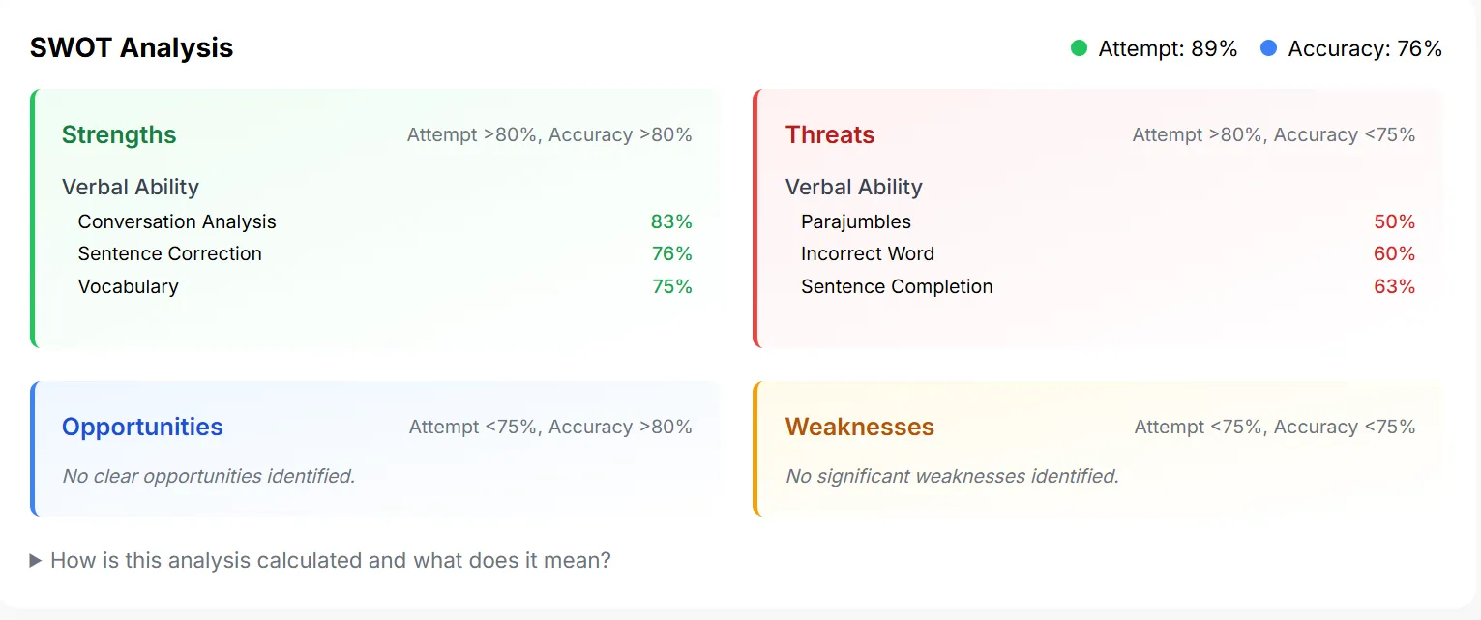Select the Incorrect Word topic row
This screenshot has width=1481, height=620.
[1109, 253]
